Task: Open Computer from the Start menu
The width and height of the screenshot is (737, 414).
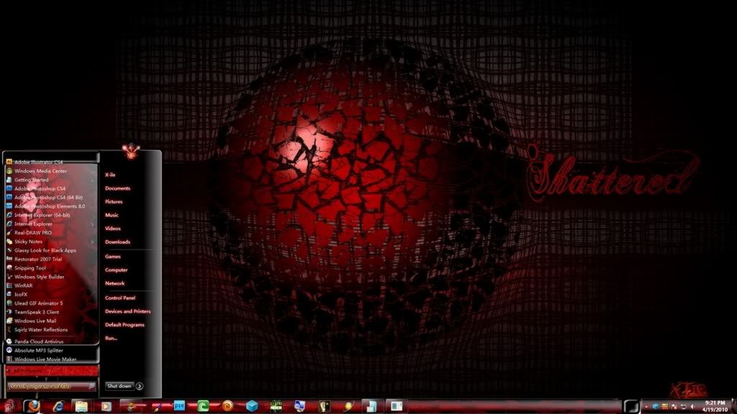Action: [x=116, y=270]
